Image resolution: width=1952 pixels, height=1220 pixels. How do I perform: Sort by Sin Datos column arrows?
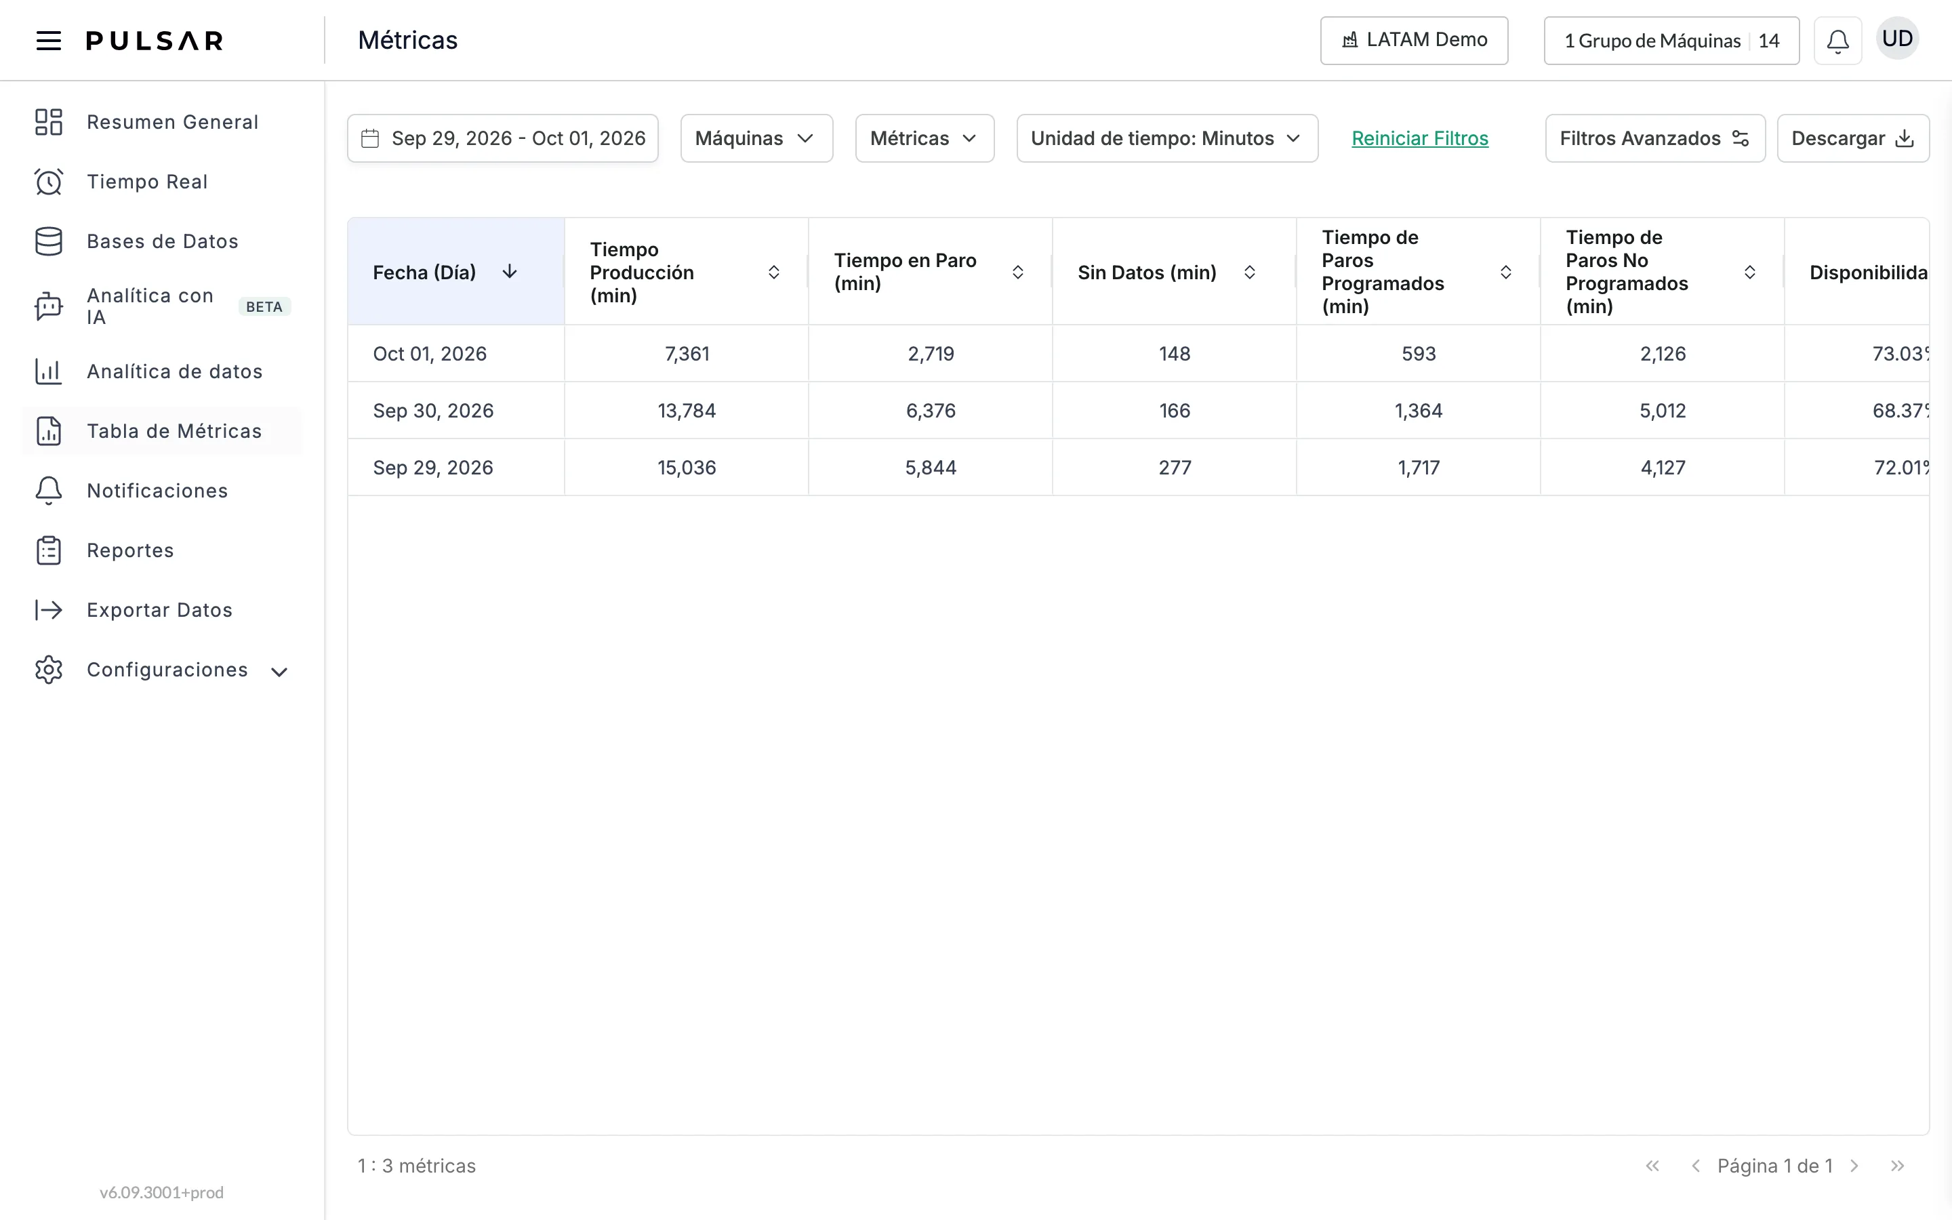(1249, 272)
